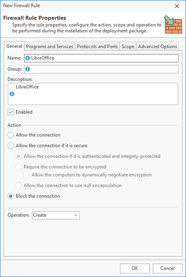Click the info icon in the Name field

pos(28,58)
